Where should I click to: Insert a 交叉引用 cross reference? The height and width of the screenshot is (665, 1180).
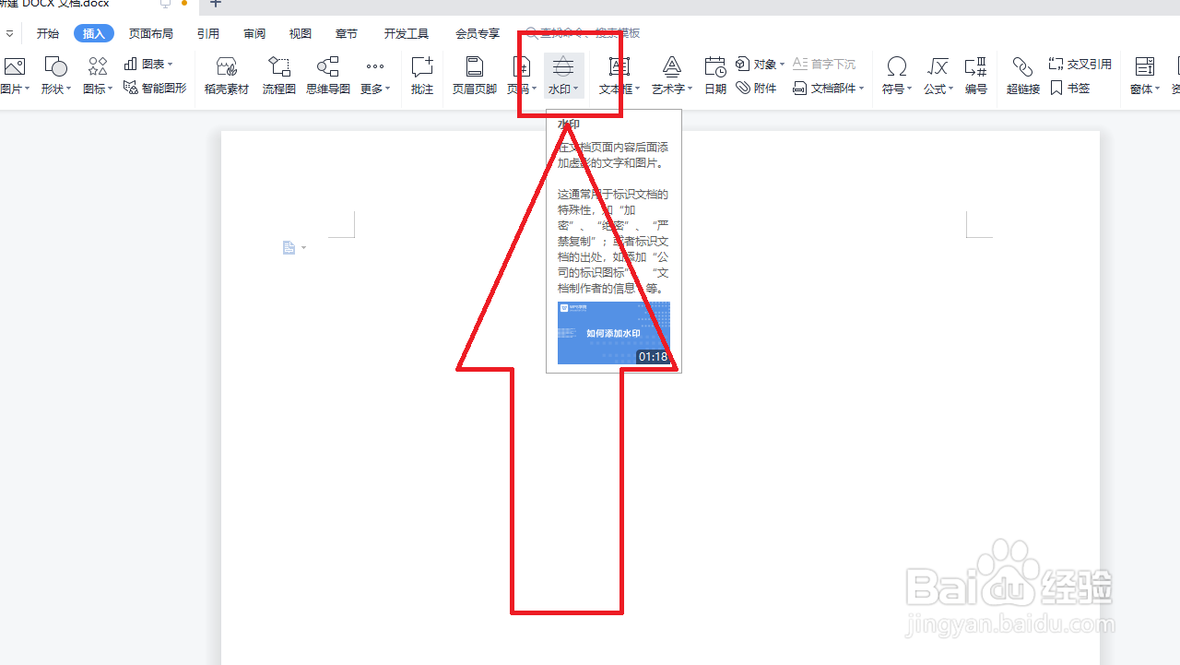click(x=1080, y=64)
